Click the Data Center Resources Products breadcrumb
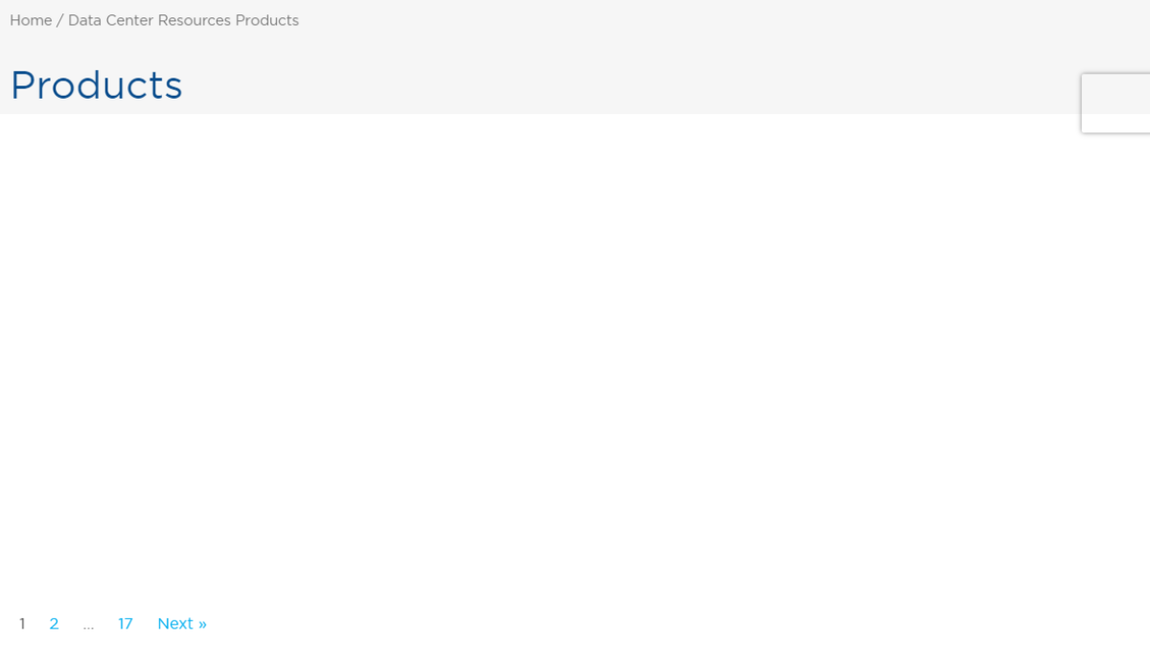This screenshot has height=662, width=1150. (x=183, y=20)
